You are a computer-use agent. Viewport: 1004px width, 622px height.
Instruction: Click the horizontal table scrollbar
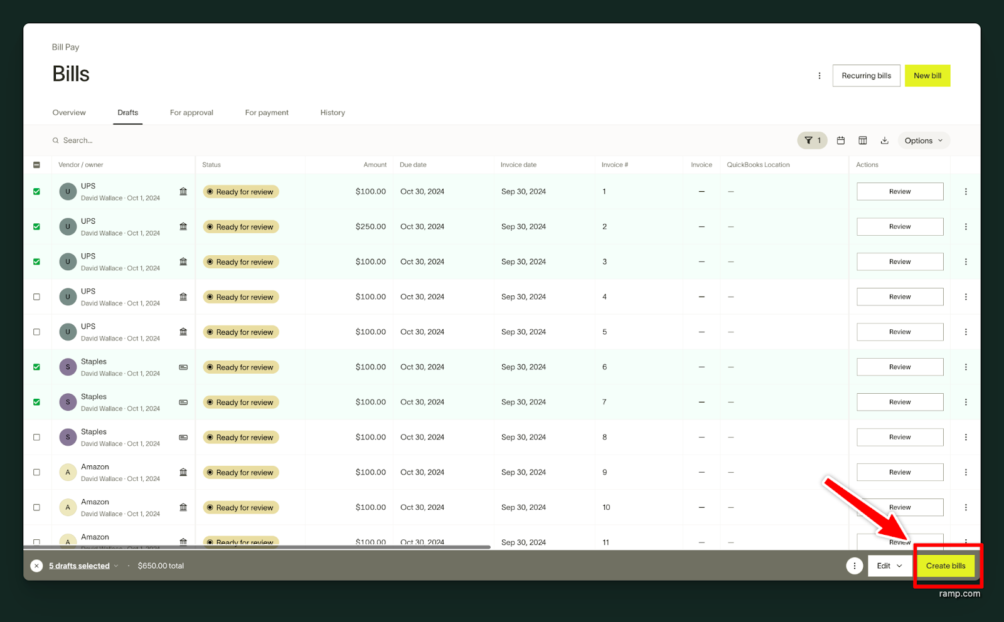[257, 547]
